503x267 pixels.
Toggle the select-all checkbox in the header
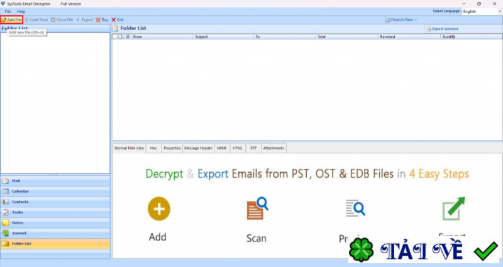coord(114,36)
